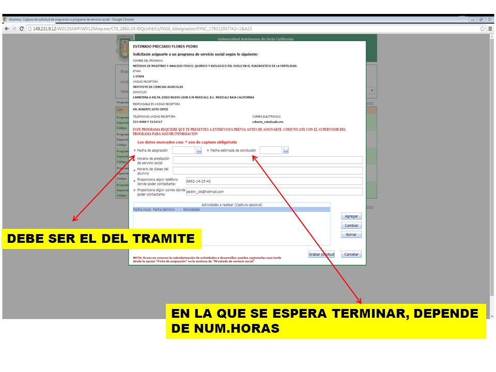Click the address bar URL

point(143,28)
